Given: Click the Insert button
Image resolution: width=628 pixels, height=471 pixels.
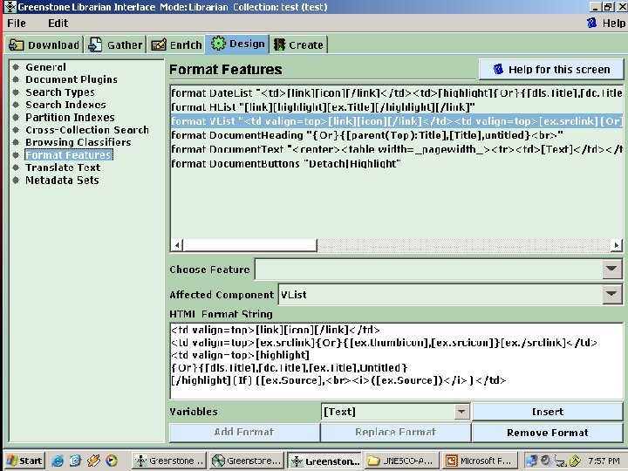Looking at the screenshot, I should 548,412.
